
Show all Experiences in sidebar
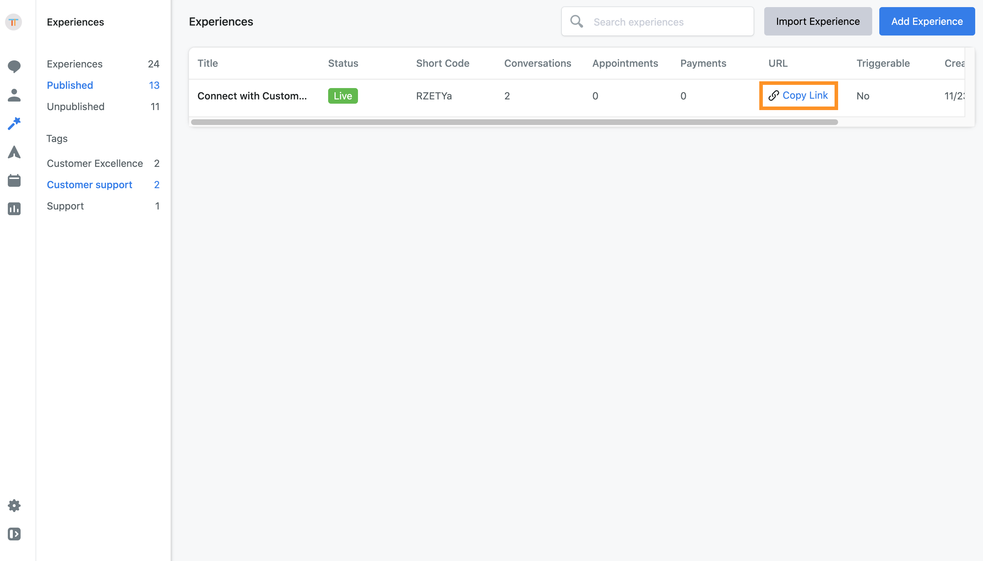point(103,64)
